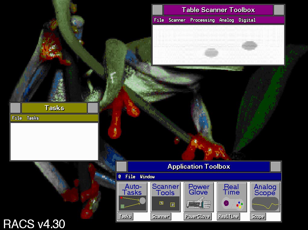Image resolution: width=308 pixels, height=230 pixels.
Task: Expand the Processing menu
Action: click(202, 20)
